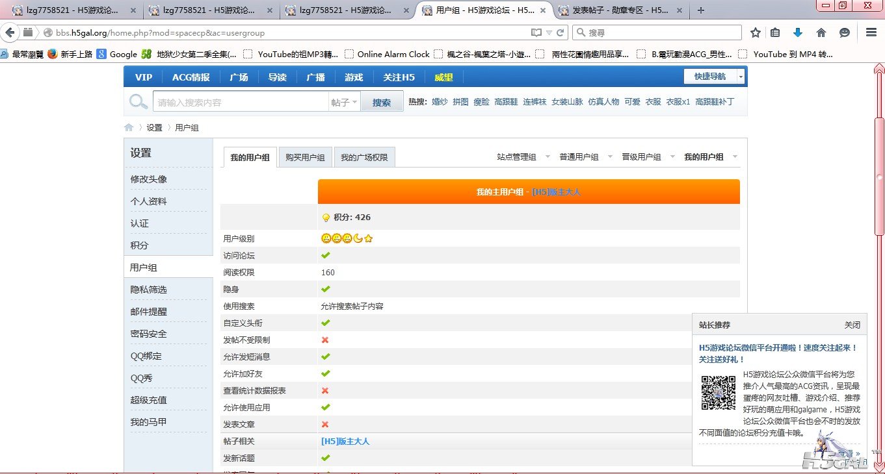Open the Firefox hamburger menu
The height and width of the screenshot is (474, 885).
(871, 32)
